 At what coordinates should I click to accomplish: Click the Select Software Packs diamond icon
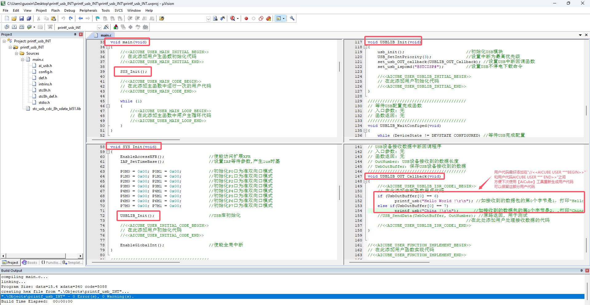click(130, 27)
